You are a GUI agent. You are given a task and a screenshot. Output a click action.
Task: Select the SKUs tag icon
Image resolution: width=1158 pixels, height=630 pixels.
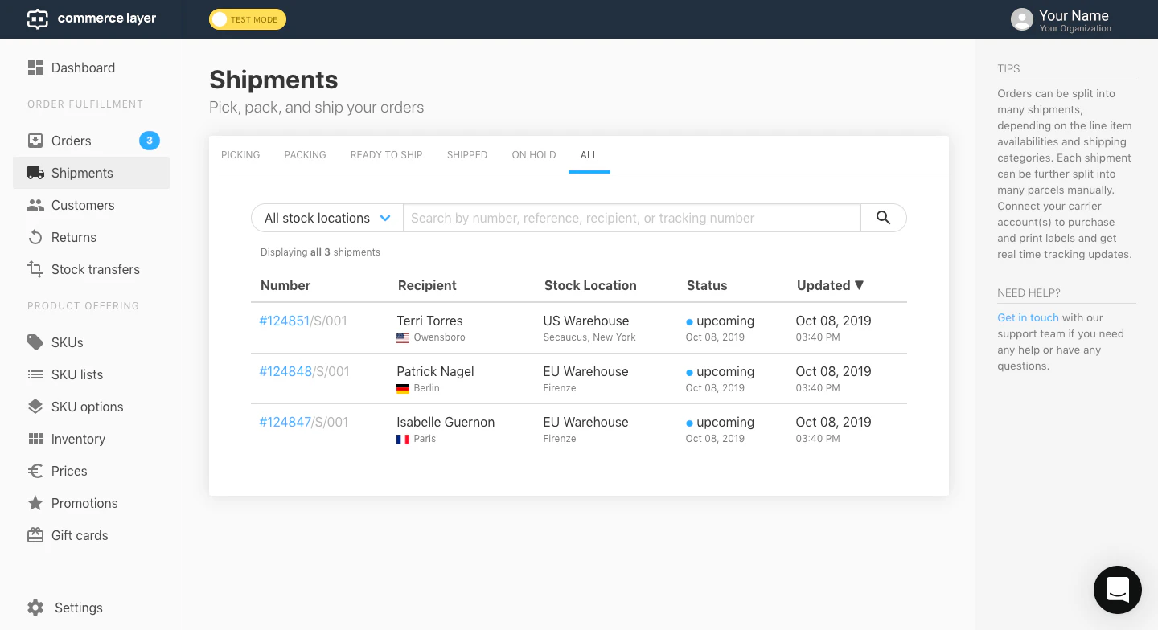35,342
